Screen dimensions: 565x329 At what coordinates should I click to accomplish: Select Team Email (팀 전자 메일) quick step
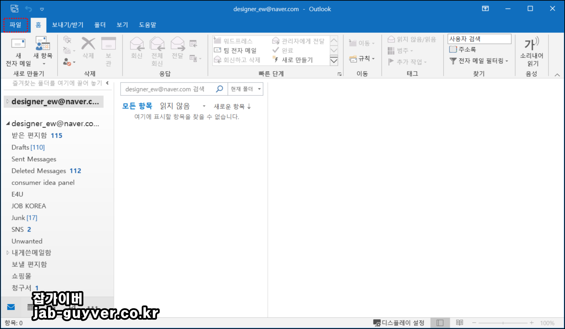pyautogui.click(x=235, y=50)
